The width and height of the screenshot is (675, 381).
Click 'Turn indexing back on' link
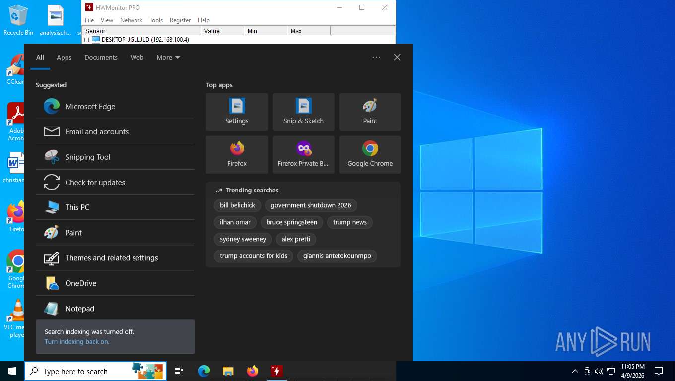point(77,342)
